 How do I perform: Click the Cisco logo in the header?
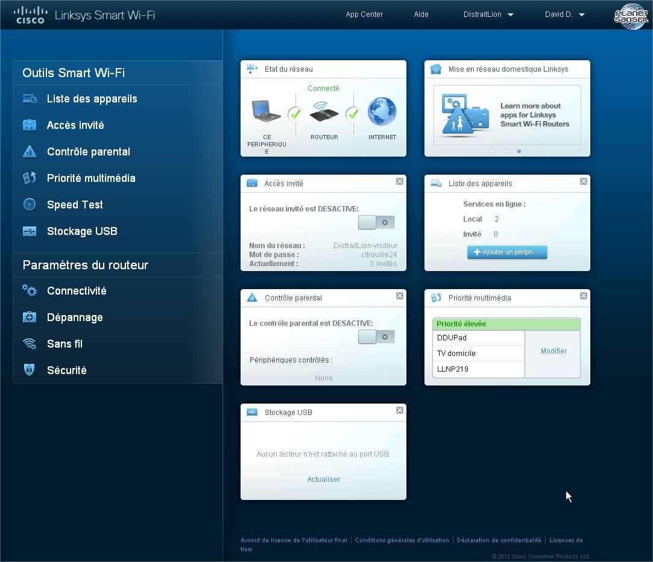[x=30, y=15]
